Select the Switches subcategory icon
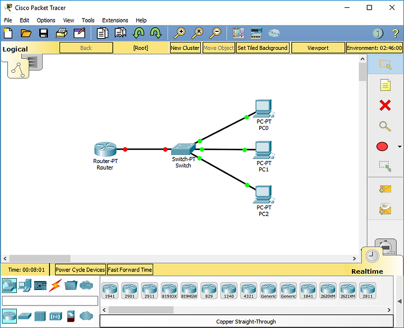The image size is (404, 328). 25,316
